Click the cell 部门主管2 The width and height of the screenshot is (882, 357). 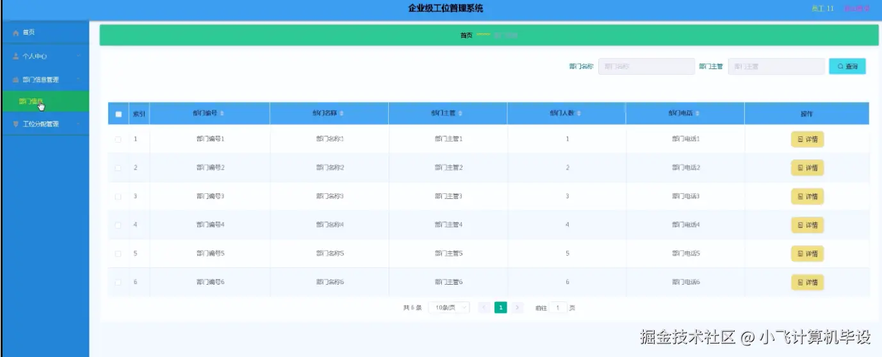(x=448, y=168)
